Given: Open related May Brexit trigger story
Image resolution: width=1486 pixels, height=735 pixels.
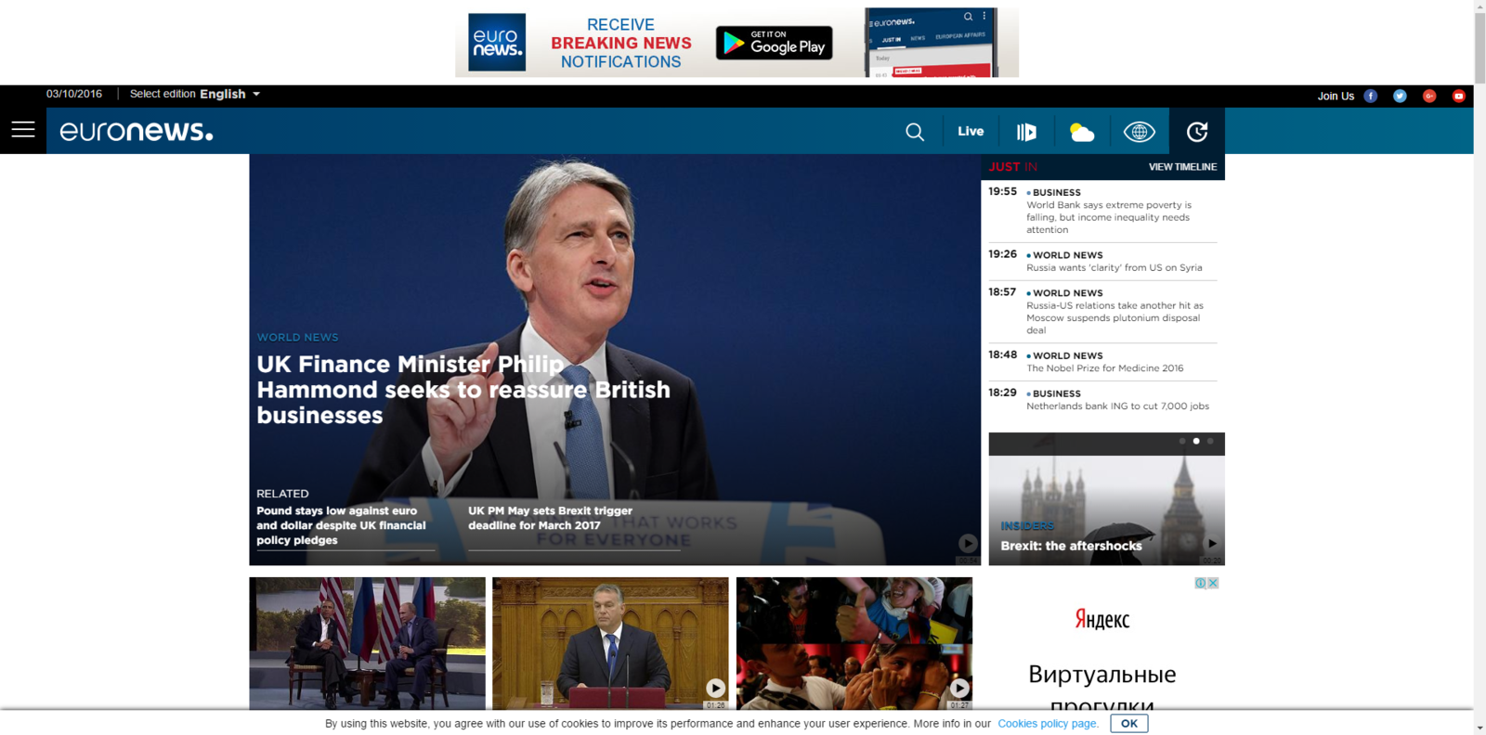Looking at the screenshot, I should [550, 518].
